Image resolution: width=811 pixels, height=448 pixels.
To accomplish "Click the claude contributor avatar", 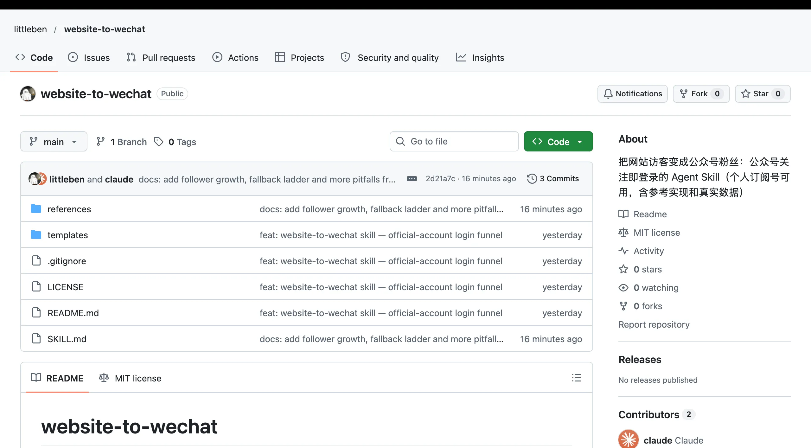I will coord(629,440).
